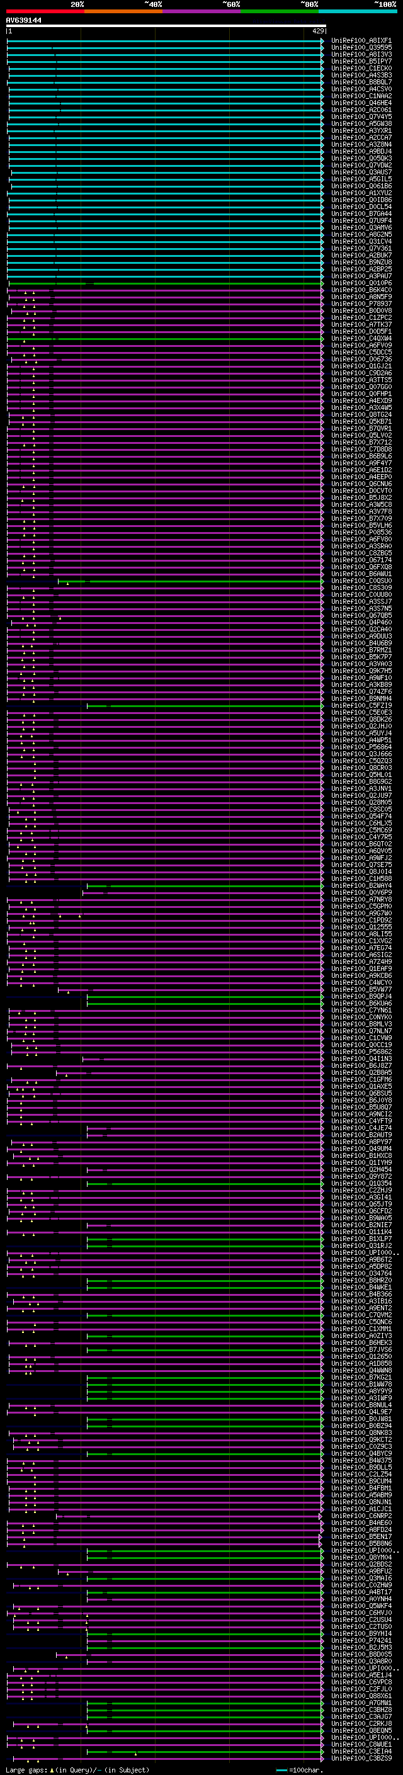
Task: Click UniRef100_A3PAU7 label
Action: (361, 276)
